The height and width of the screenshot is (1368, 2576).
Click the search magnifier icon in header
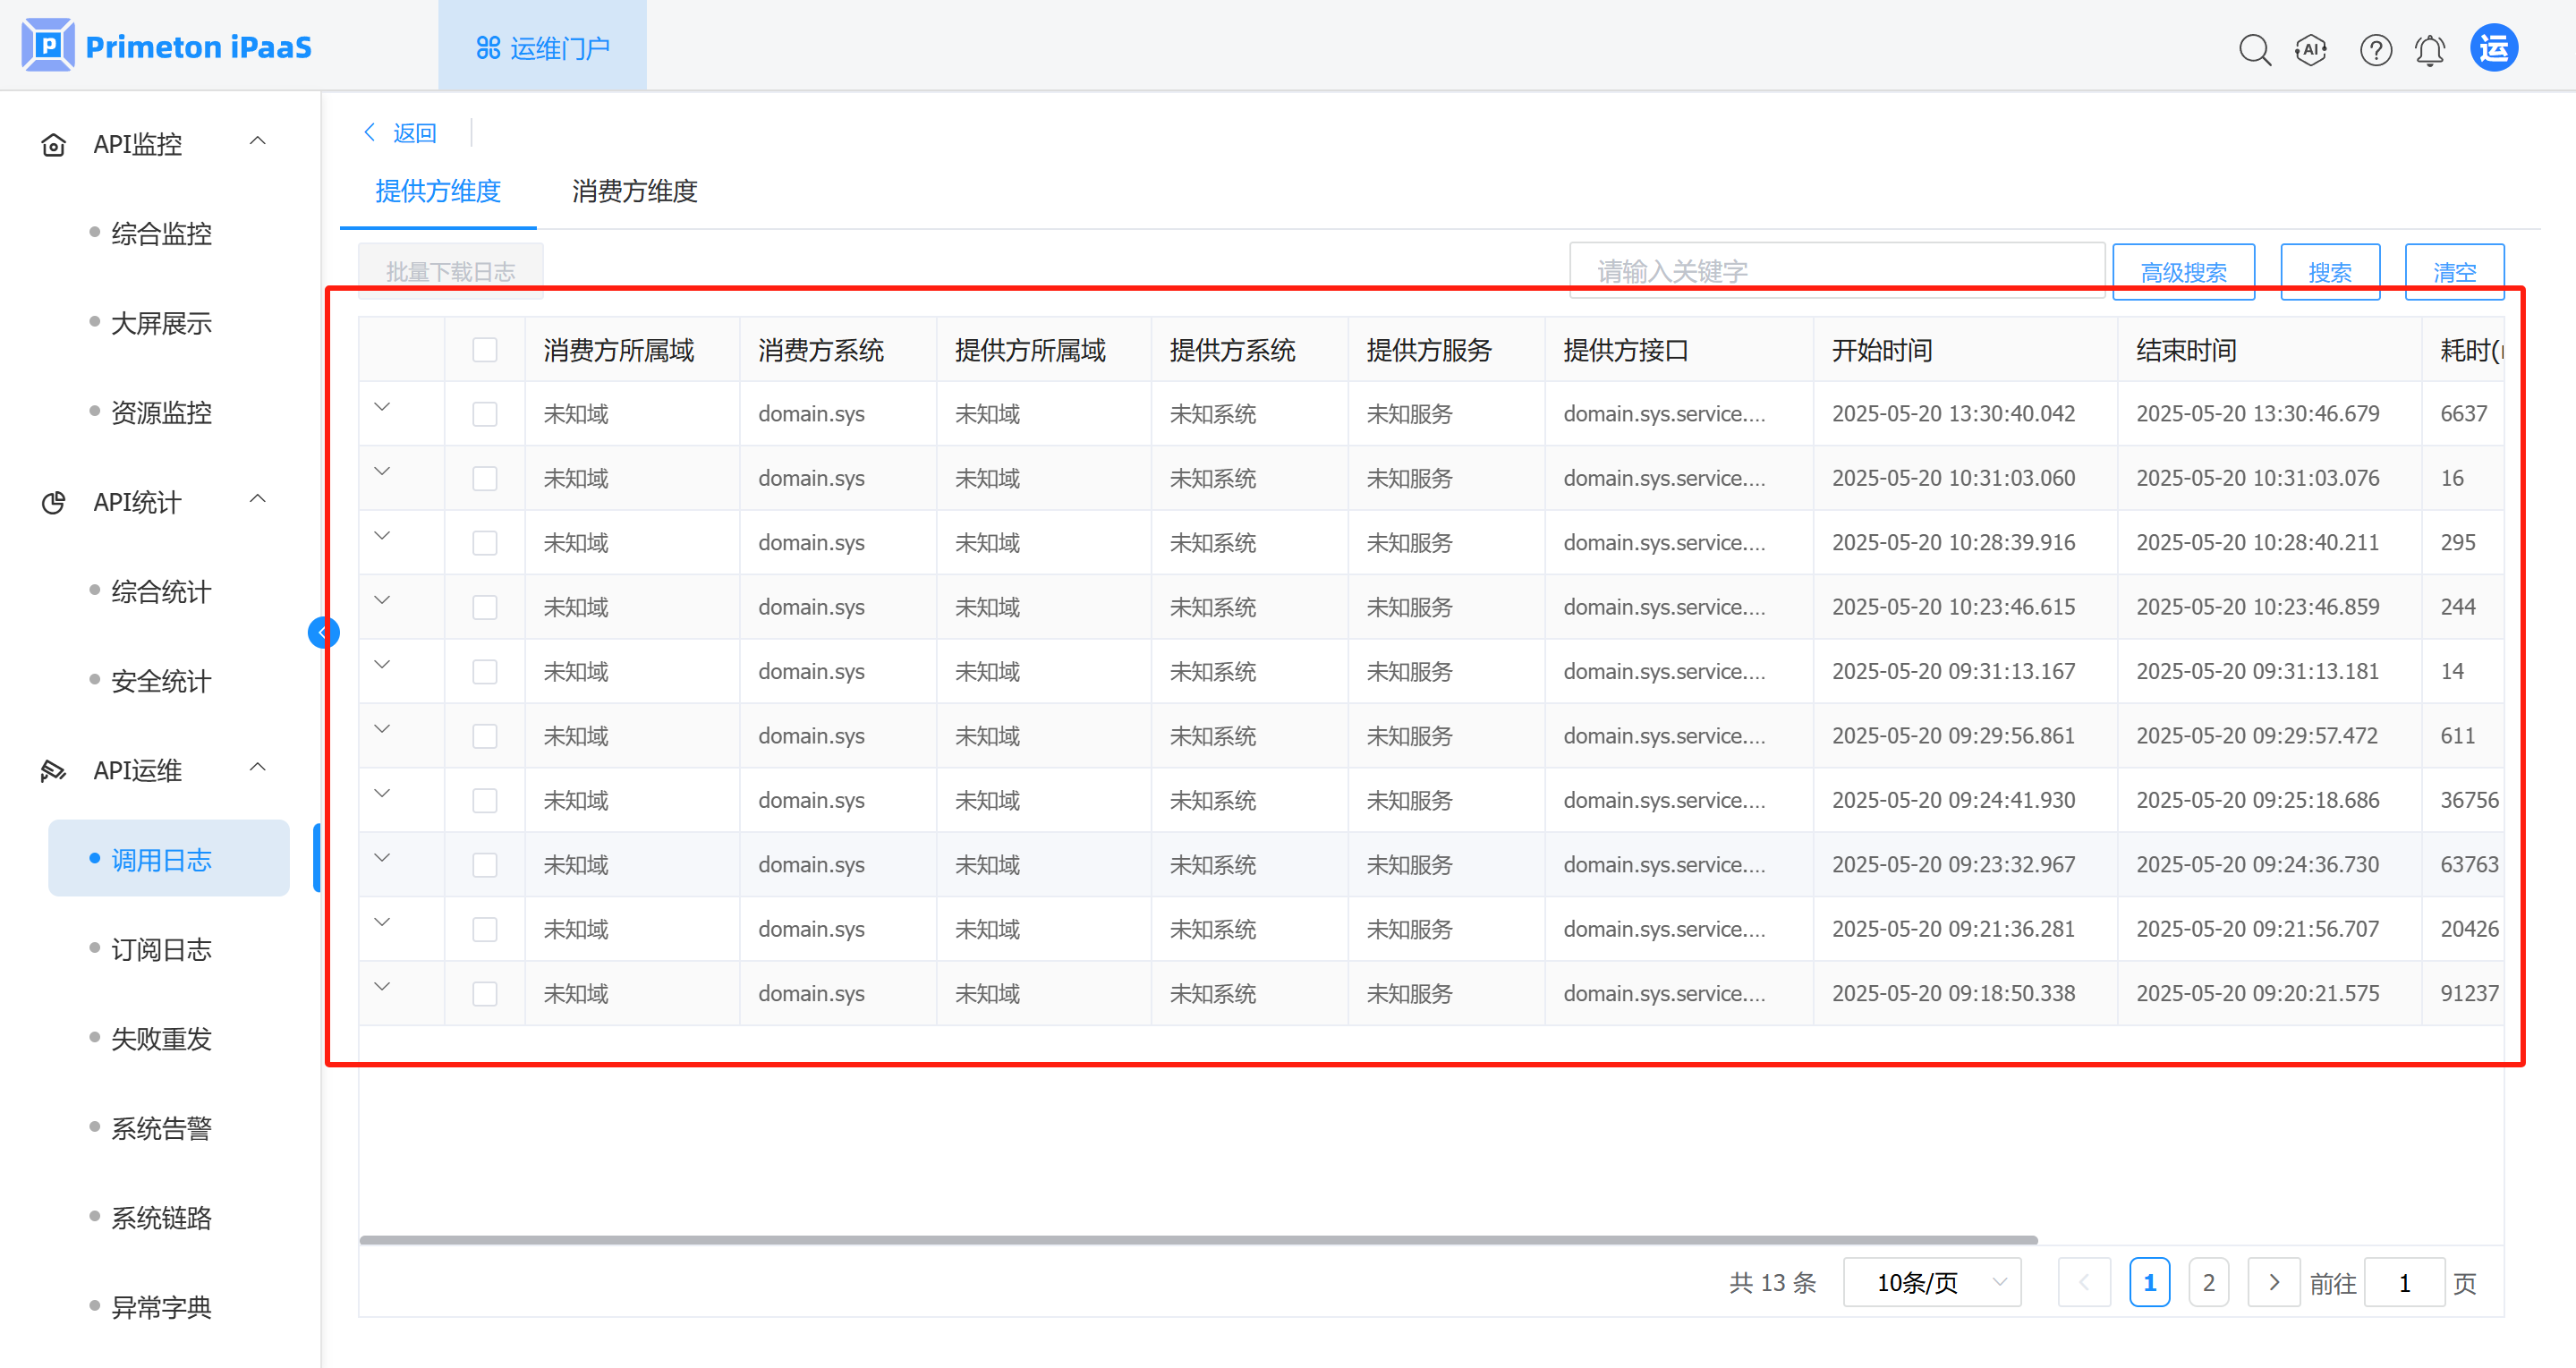(x=2254, y=49)
